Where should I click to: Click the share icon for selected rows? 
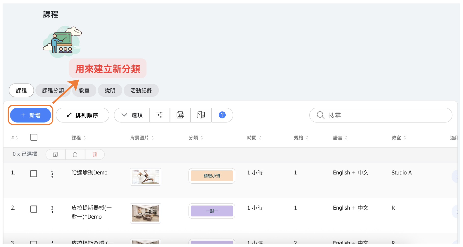pyautogui.click(x=75, y=154)
